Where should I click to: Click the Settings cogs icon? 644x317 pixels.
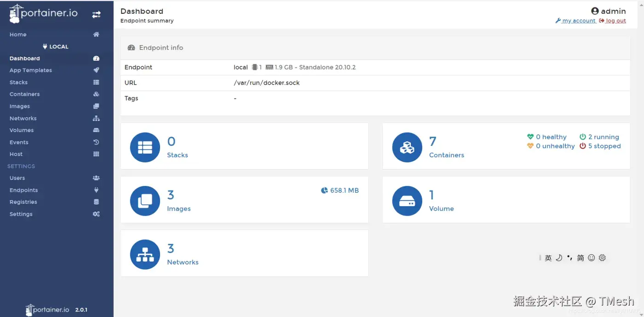[x=96, y=214]
